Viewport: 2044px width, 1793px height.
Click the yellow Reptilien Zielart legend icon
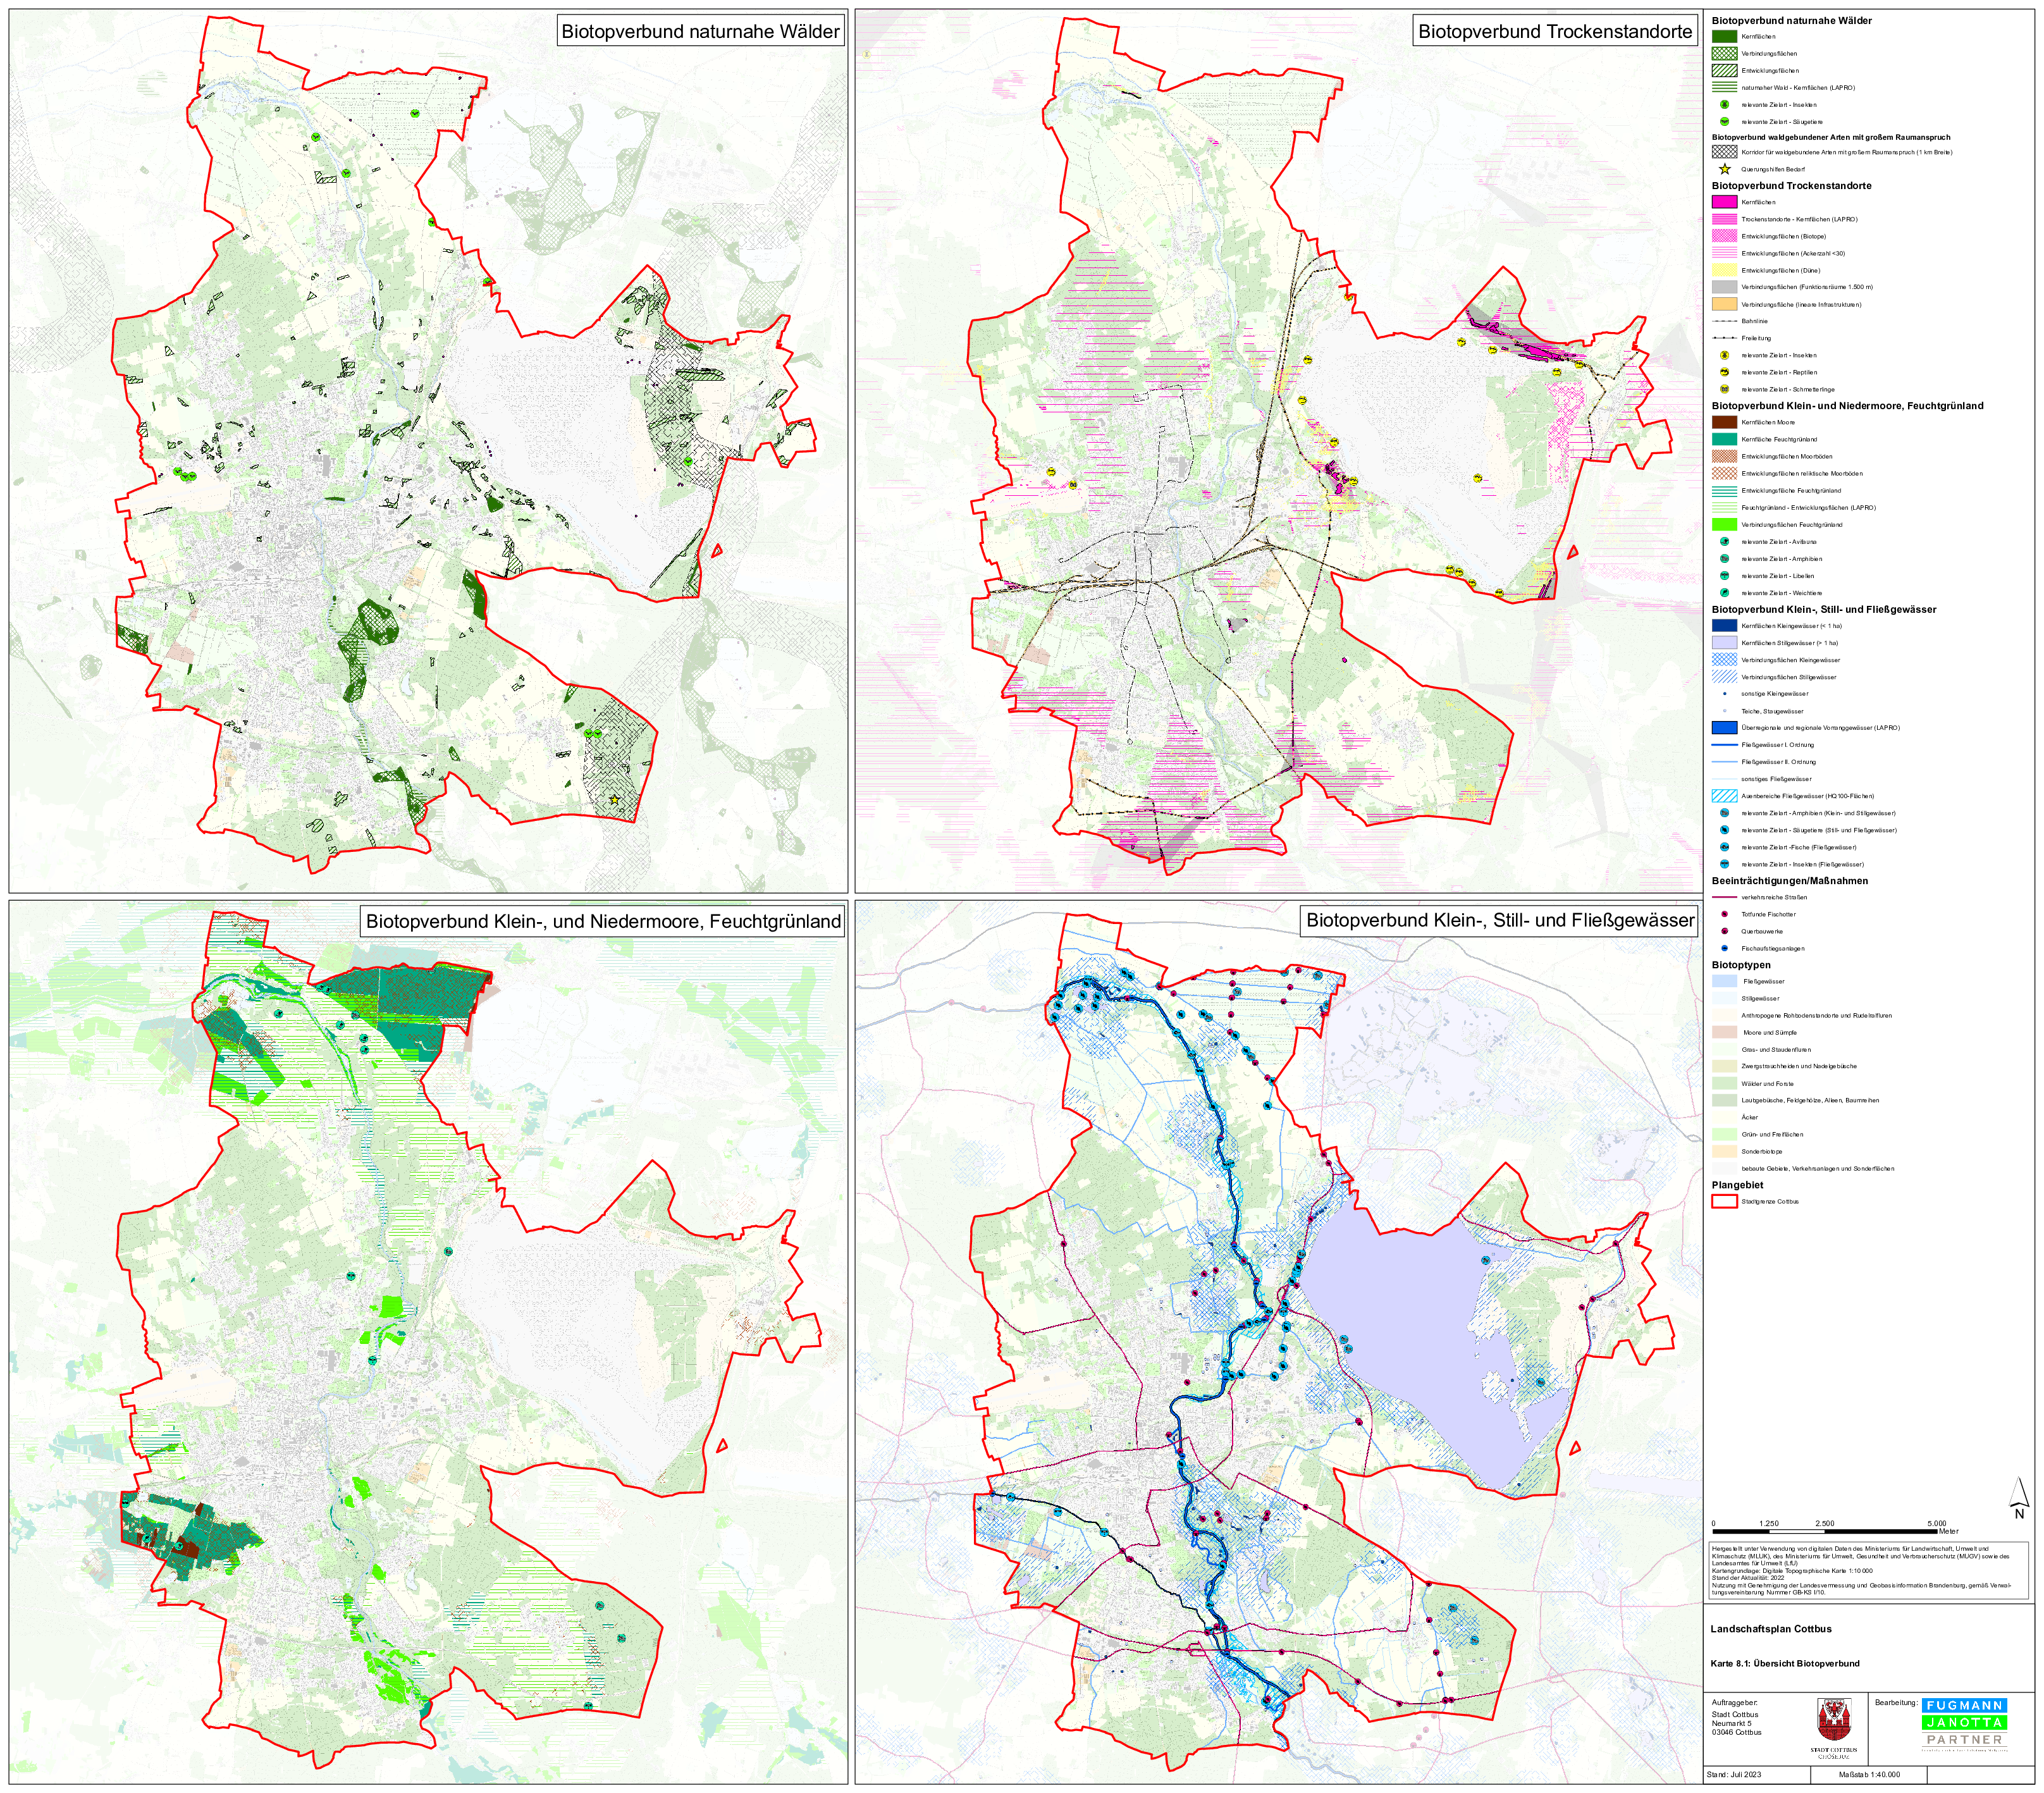[x=1724, y=372]
